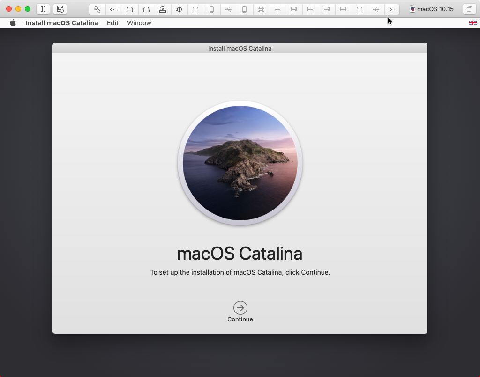
Task: Click the first network shared drive icon
Action: coord(277,9)
